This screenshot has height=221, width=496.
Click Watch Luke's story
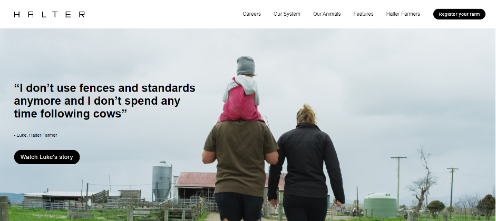click(47, 157)
